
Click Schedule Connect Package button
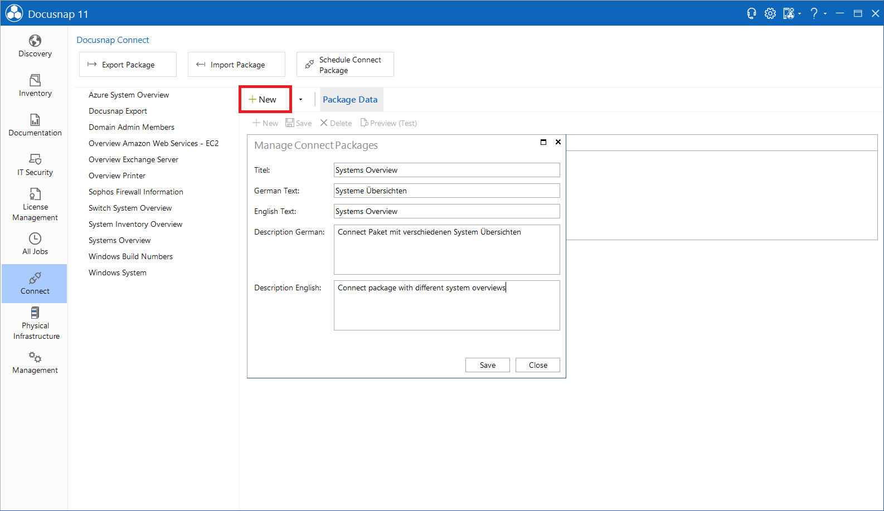pyautogui.click(x=345, y=65)
